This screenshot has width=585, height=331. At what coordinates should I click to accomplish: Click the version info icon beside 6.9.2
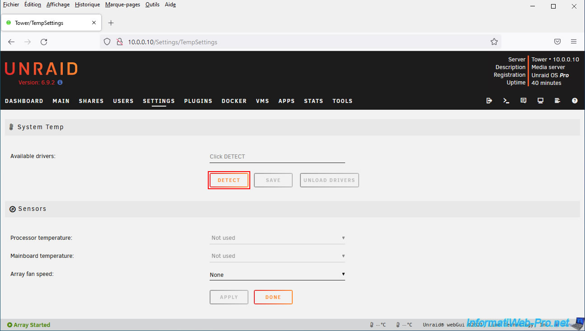pyautogui.click(x=60, y=83)
